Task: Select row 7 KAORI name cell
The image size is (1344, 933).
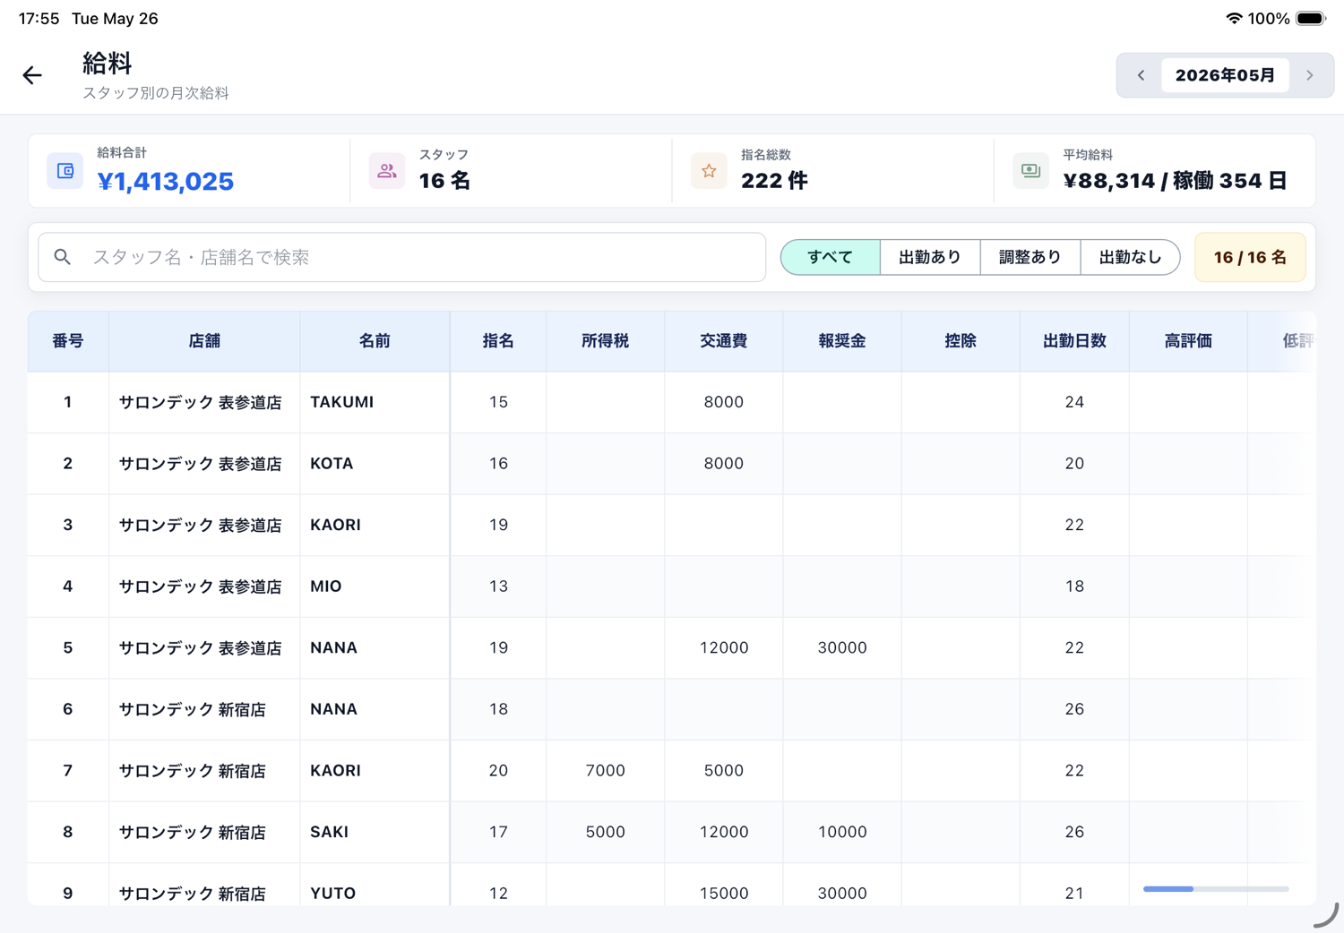Action: coord(375,771)
